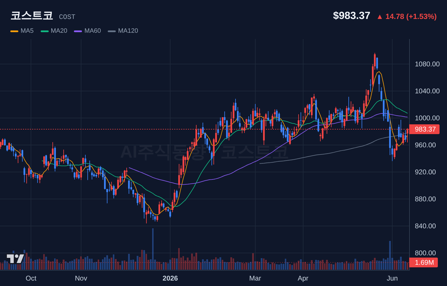Click the orange MA5 color line swatch
The height and width of the screenshot is (286, 447).
(14, 31)
